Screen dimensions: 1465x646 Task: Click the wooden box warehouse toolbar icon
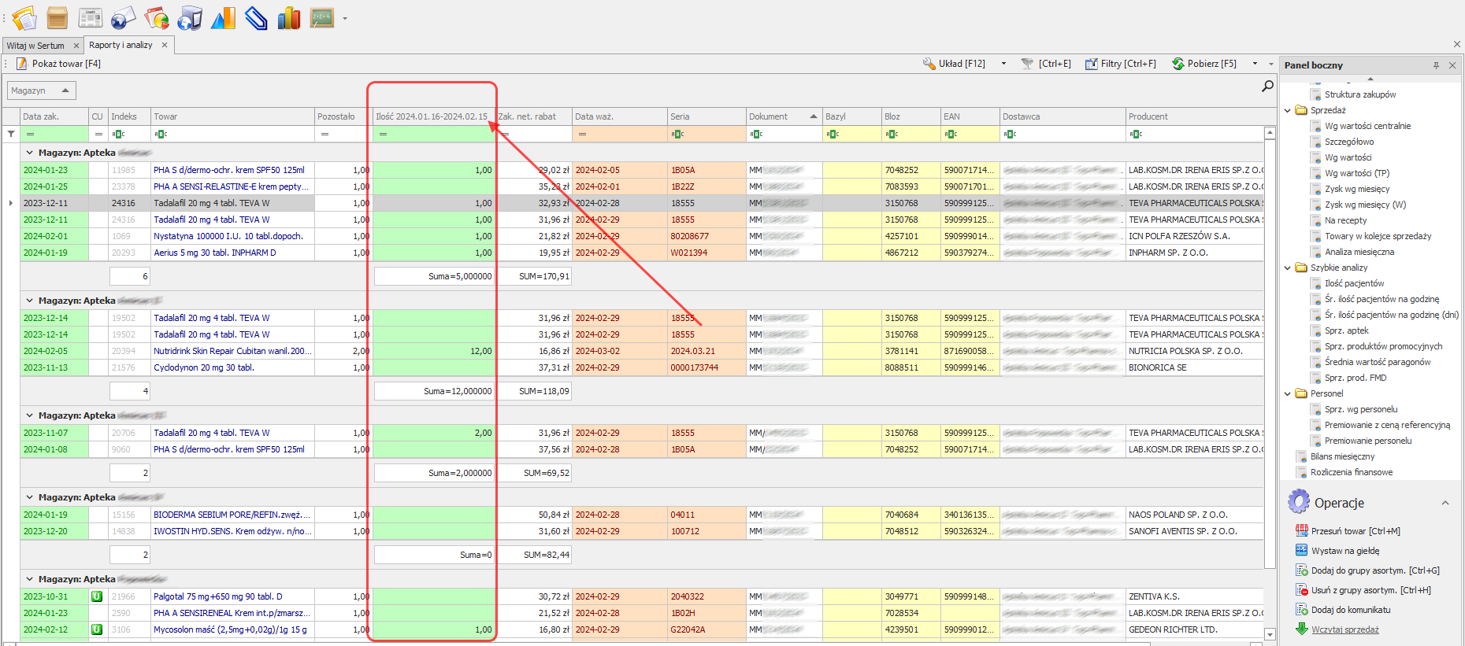pos(57,17)
